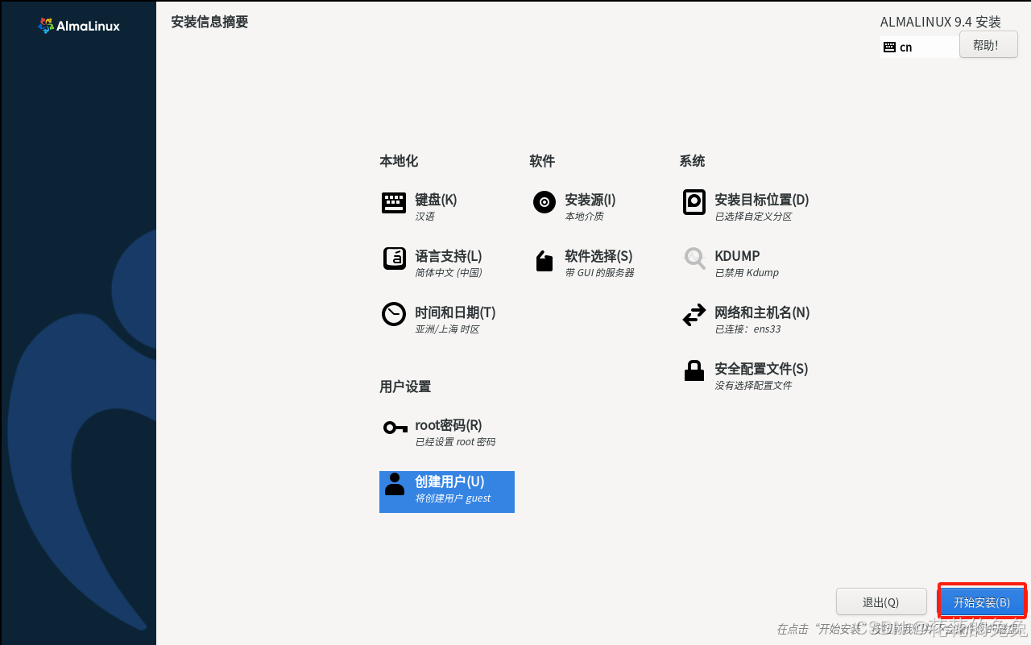
Task: Click the ALMALINUX 9.4 安装 title text
Action: 940,22
